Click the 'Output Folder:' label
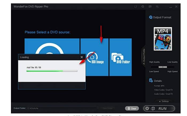 [x=20, y=108]
